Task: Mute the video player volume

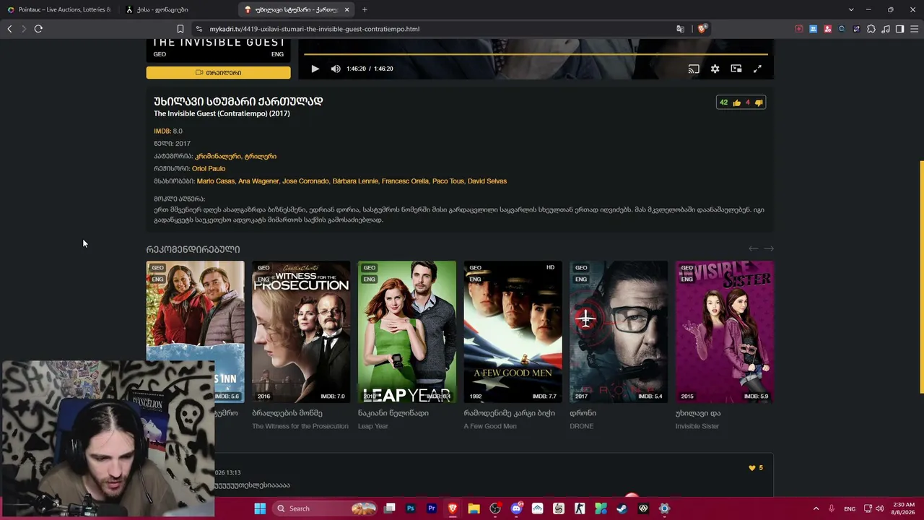Action: 336,69
